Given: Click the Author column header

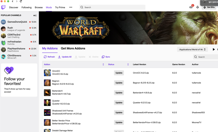Looking at the screenshot, I should (195, 64).
